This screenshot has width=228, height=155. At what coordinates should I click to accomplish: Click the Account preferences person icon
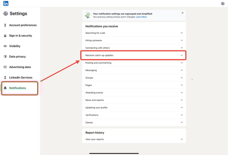(5, 25)
